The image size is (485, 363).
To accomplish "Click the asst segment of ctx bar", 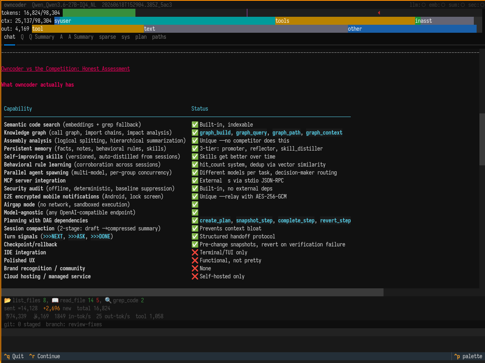I will [447, 21].
